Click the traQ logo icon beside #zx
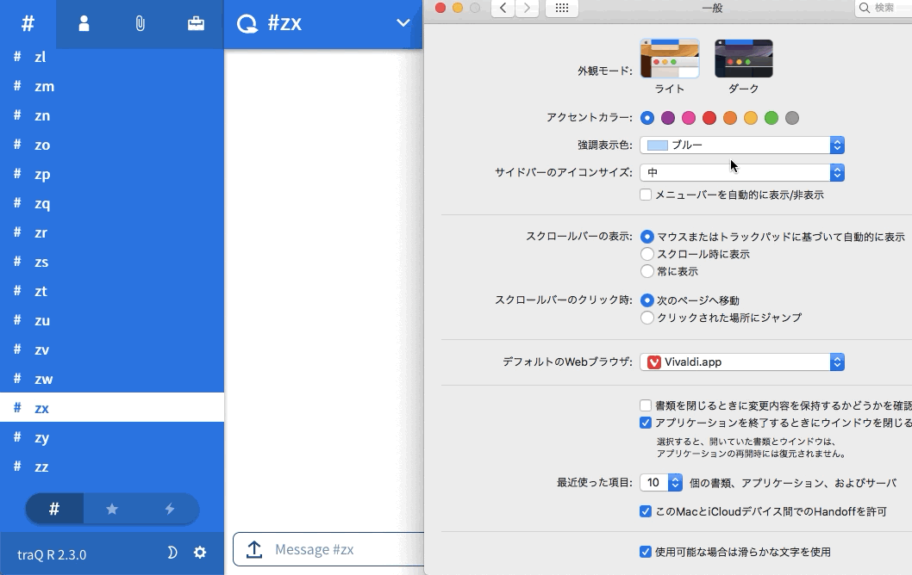 point(247,24)
